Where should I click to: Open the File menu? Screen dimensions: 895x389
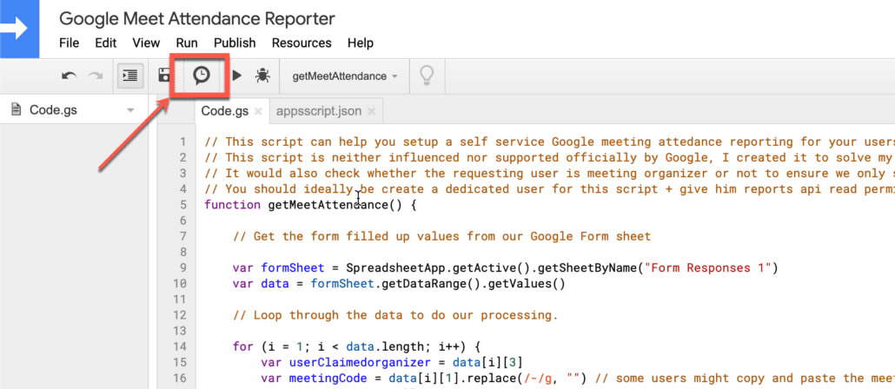69,43
